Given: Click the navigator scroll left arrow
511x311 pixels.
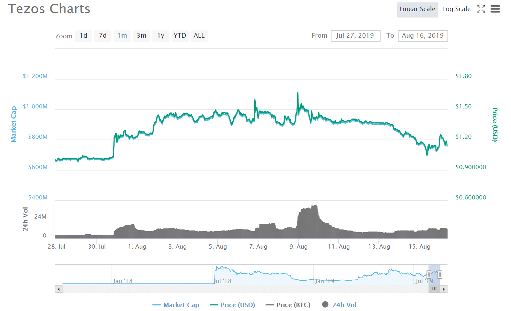Looking at the screenshot, I should 59,289.
